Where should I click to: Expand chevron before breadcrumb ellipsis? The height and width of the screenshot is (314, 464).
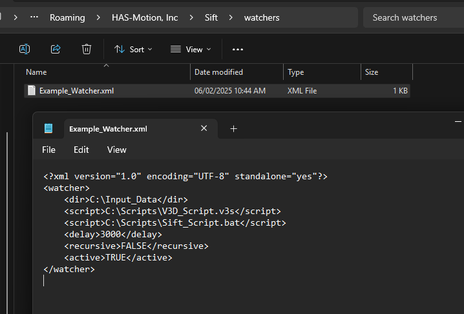click(16, 17)
